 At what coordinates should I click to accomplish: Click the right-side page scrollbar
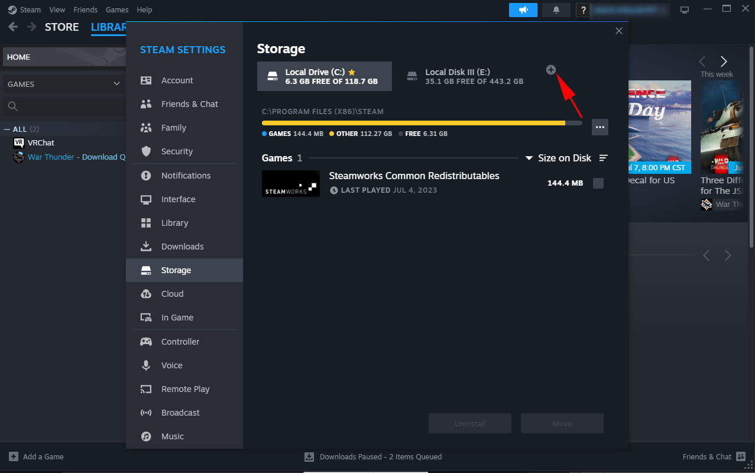pyautogui.click(x=751, y=147)
